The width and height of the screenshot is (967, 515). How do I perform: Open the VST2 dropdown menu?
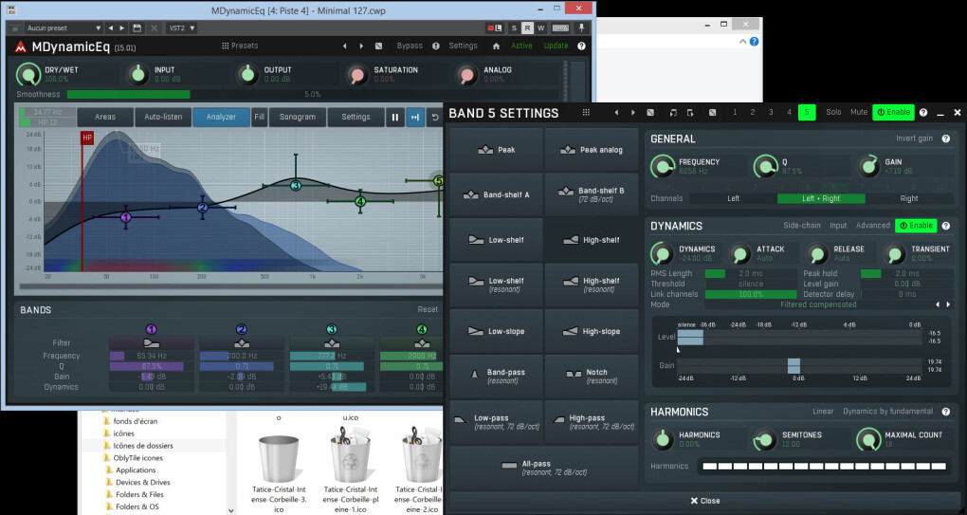pyautogui.click(x=182, y=28)
